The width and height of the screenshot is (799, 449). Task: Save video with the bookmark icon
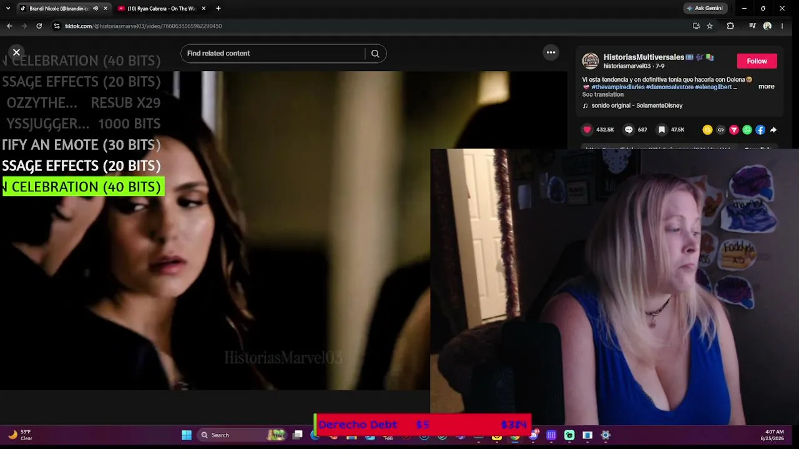pyautogui.click(x=662, y=130)
